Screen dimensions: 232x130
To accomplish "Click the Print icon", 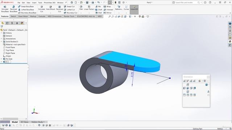I will (x=93, y=3).
